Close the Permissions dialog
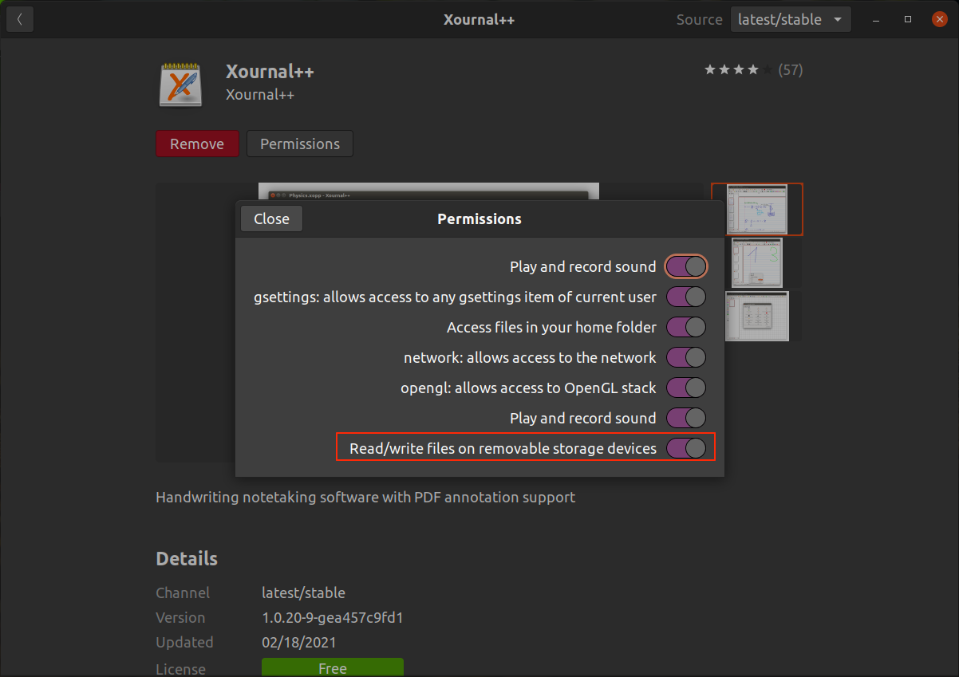 [271, 218]
